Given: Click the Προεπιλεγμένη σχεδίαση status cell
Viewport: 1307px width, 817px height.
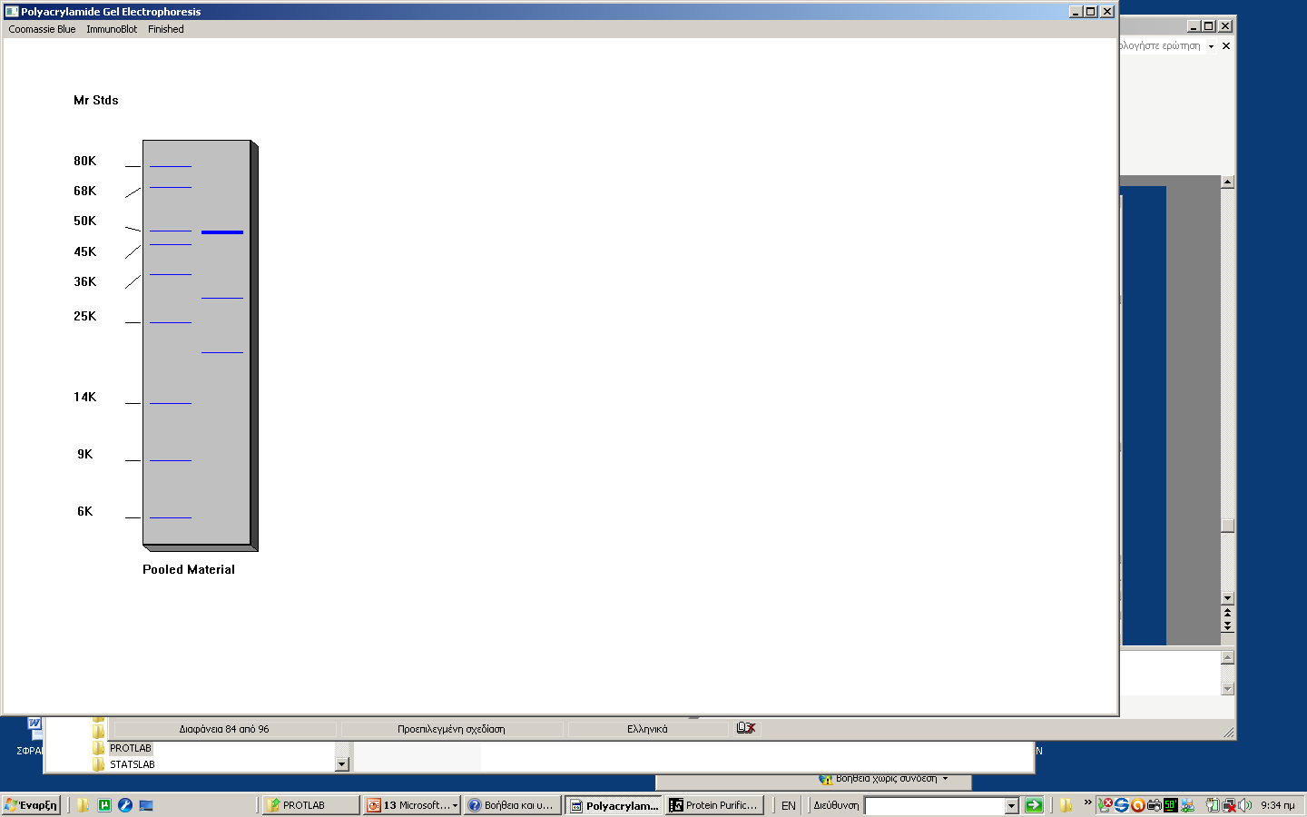Looking at the screenshot, I should [451, 729].
